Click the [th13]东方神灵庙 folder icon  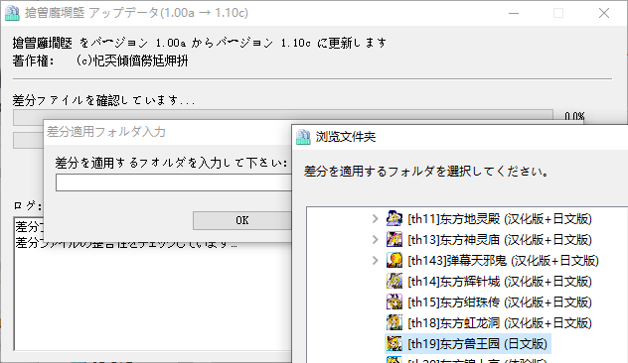click(394, 239)
